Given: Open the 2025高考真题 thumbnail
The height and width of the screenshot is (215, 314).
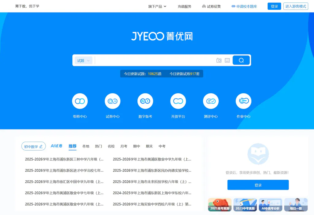Looking at the screenshot, I should (220, 205).
